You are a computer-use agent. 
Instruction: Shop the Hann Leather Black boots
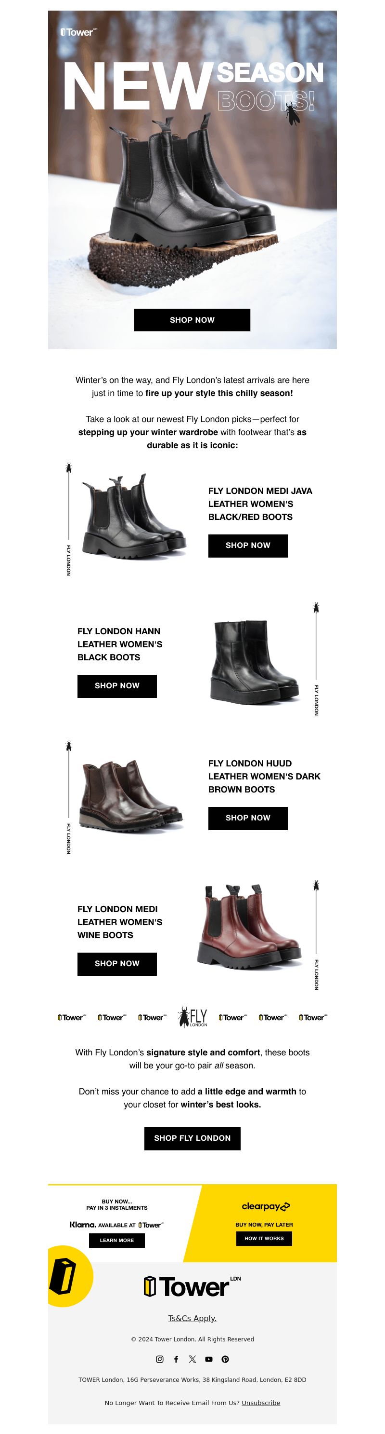pyautogui.click(x=116, y=686)
